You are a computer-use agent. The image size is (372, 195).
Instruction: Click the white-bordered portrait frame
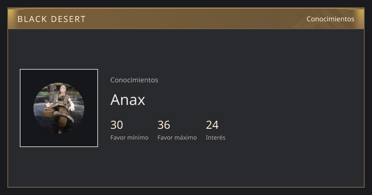59,108
